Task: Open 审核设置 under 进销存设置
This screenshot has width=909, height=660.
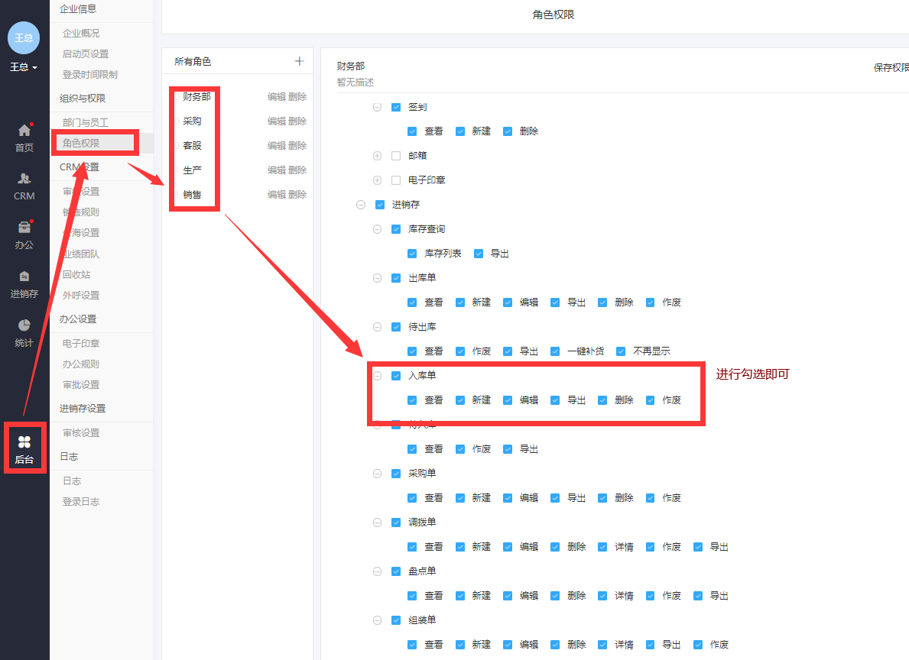Action: (80, 433)
